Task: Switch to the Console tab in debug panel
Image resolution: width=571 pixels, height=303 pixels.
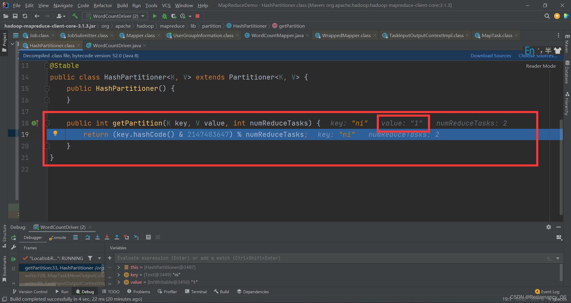Action: pos(58,237)
